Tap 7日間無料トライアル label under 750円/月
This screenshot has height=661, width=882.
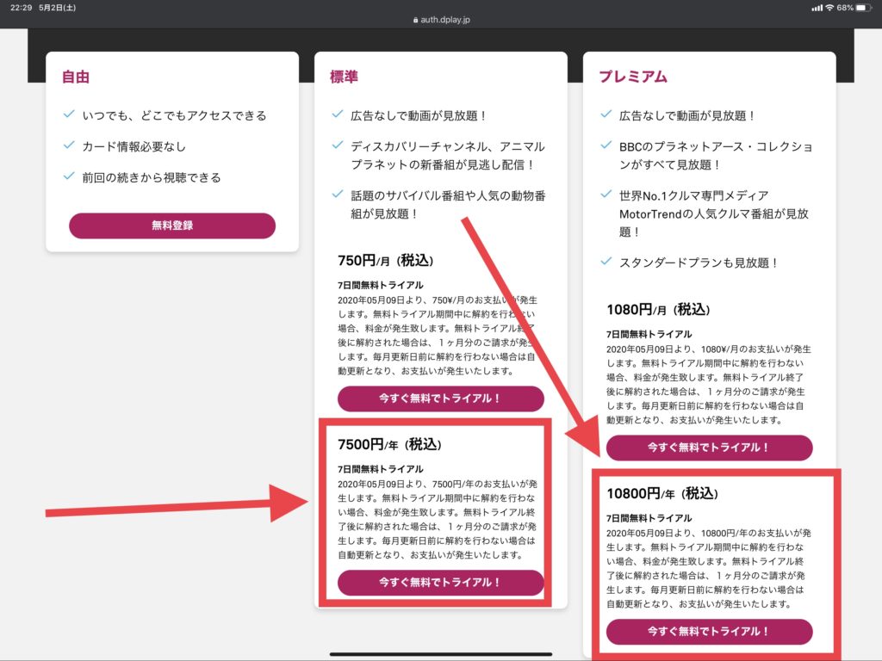coord(381,285)
